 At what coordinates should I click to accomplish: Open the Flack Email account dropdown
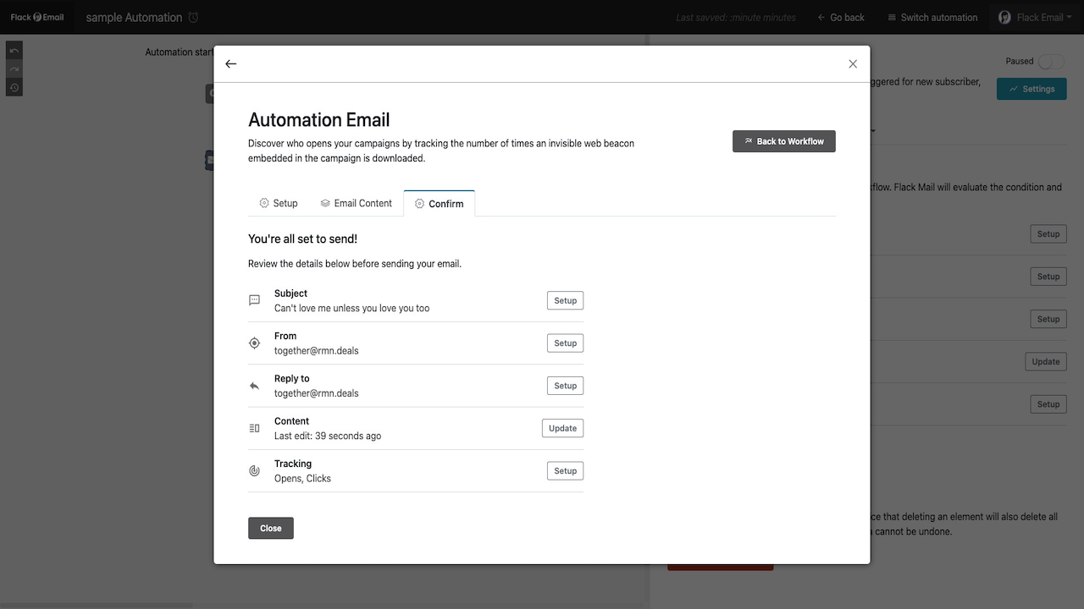(x=1035, y=18)
